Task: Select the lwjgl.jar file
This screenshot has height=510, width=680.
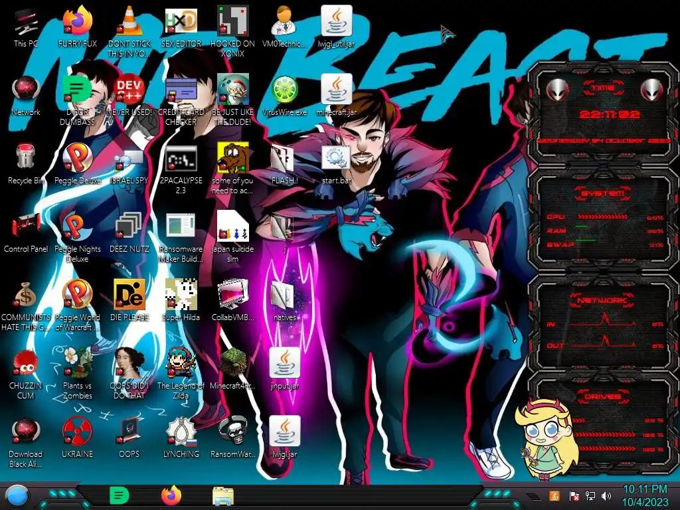Action: coord(284,432)
